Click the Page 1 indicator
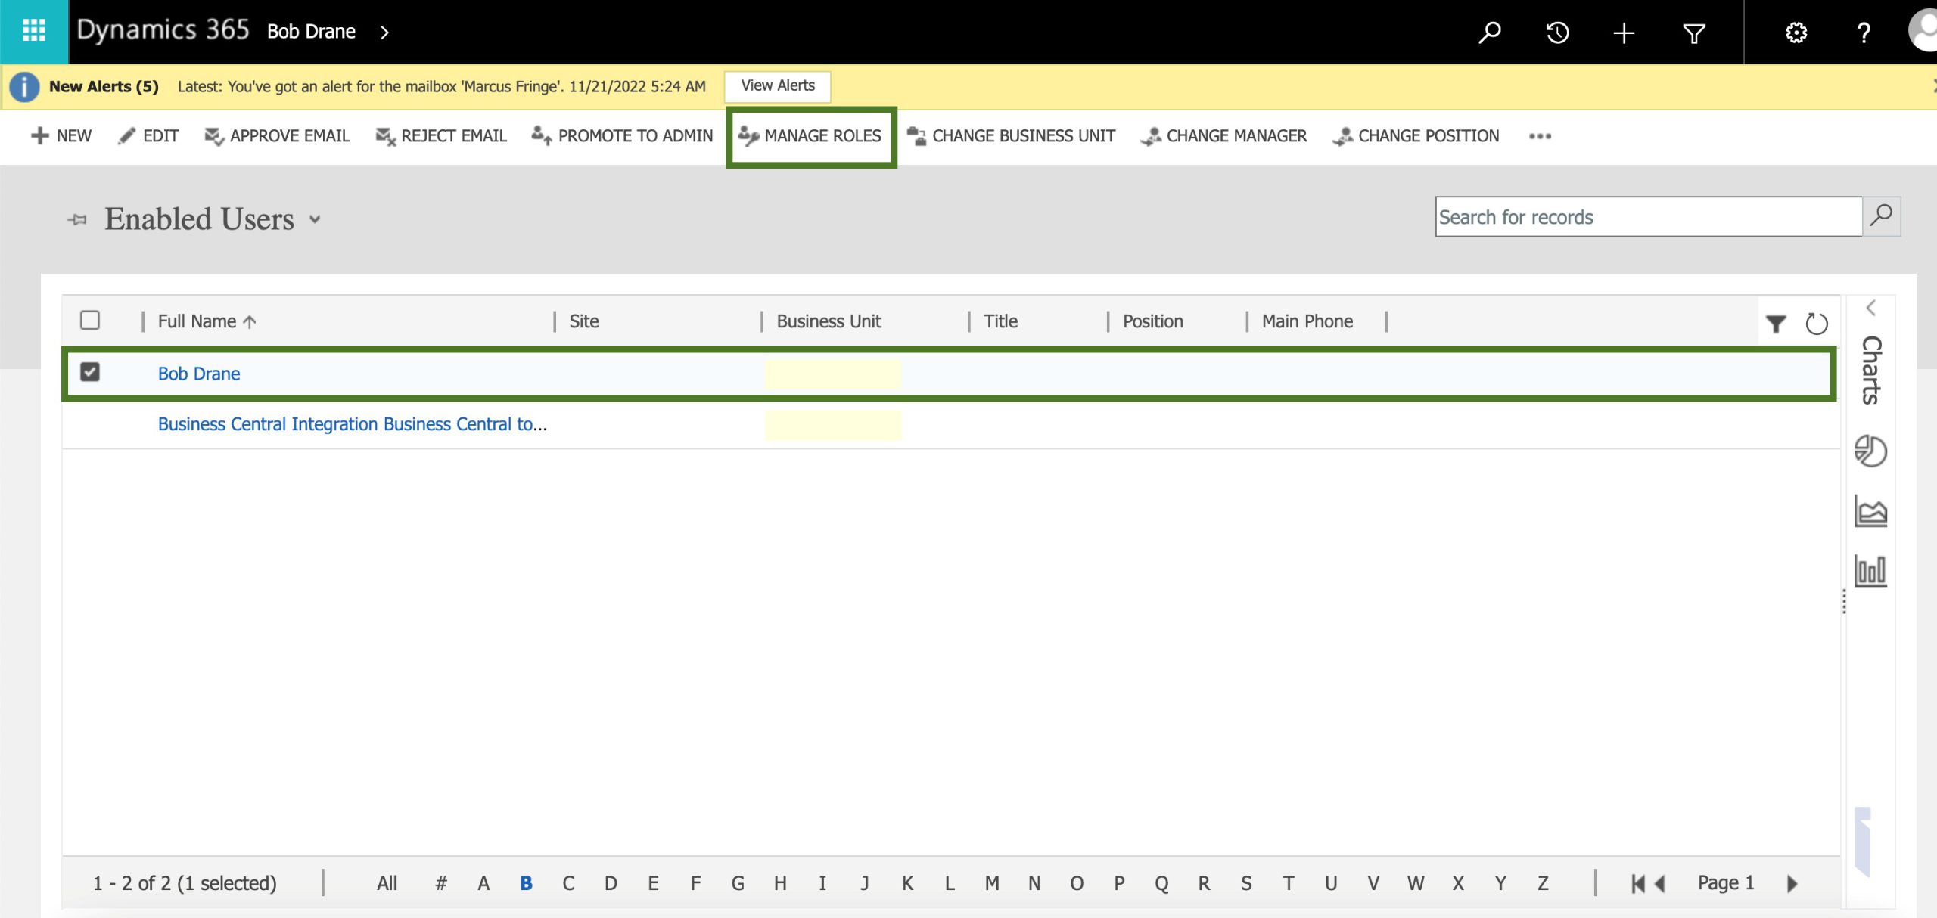The image size is (1937, 918). pyautogui.click(x=1725, y=882)
